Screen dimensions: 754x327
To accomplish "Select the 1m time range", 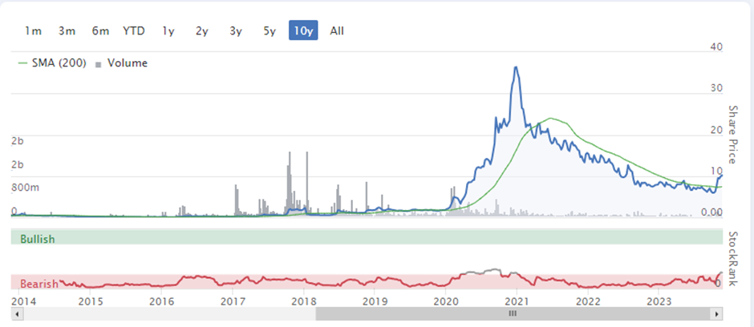I will click(33, 30).
